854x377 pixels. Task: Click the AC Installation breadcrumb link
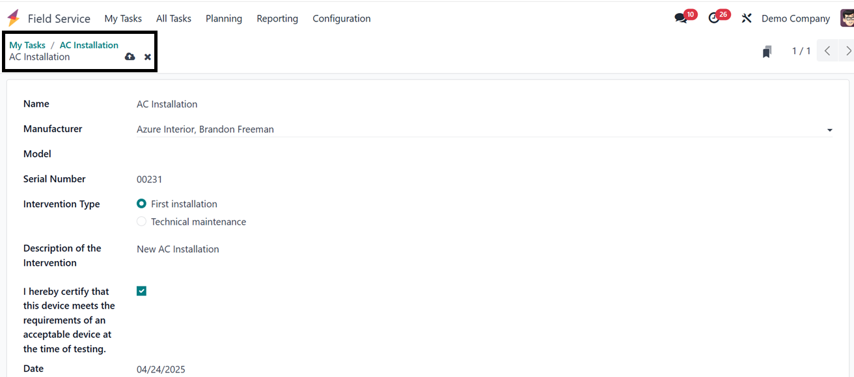pyautogui.click(x=89, y=45)
